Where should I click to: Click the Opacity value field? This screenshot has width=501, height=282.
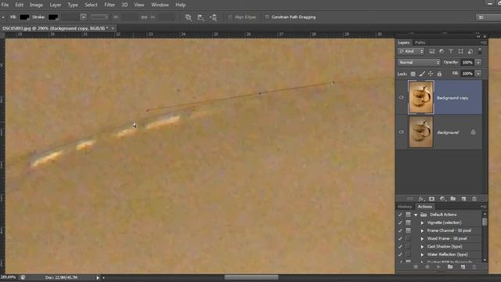pyautogui.click(x=467, y=63)
